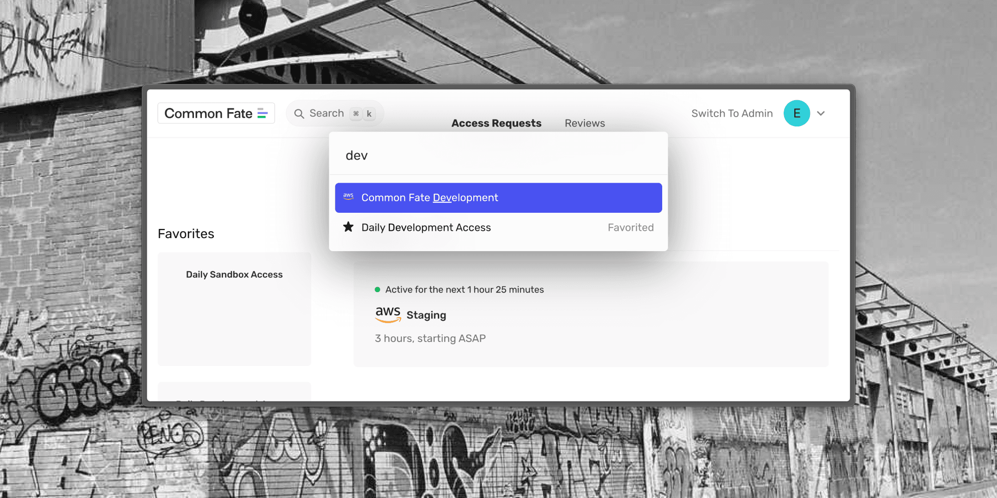Click the star icon by Daily Development Access

point(348,227)
